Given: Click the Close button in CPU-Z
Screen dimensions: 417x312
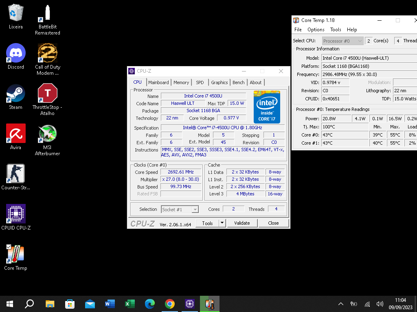Looking at the screenshot, I should pos(273,223).
